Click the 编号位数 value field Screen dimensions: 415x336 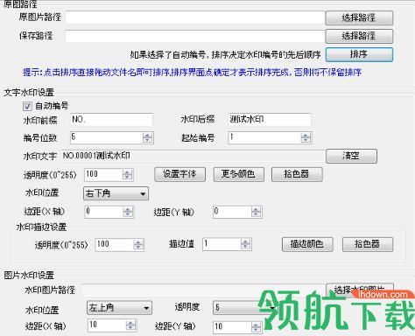coord(106,137)
